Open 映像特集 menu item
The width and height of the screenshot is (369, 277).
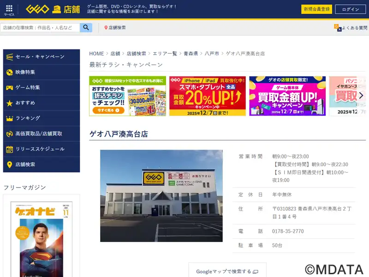click(x=42, y=72)
